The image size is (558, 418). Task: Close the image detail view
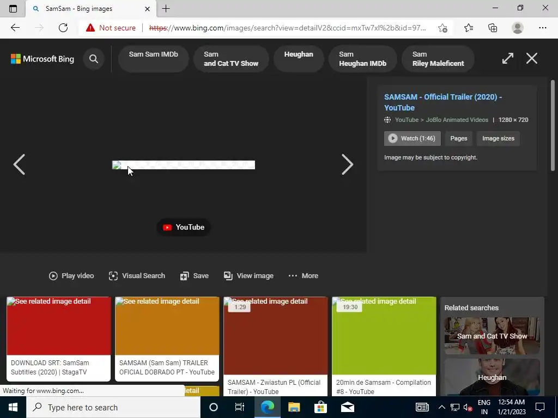pyautogui.click(x=532, y=58)
